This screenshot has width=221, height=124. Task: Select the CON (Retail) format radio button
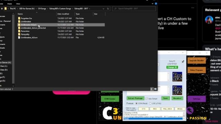click(x=136, y=103)
